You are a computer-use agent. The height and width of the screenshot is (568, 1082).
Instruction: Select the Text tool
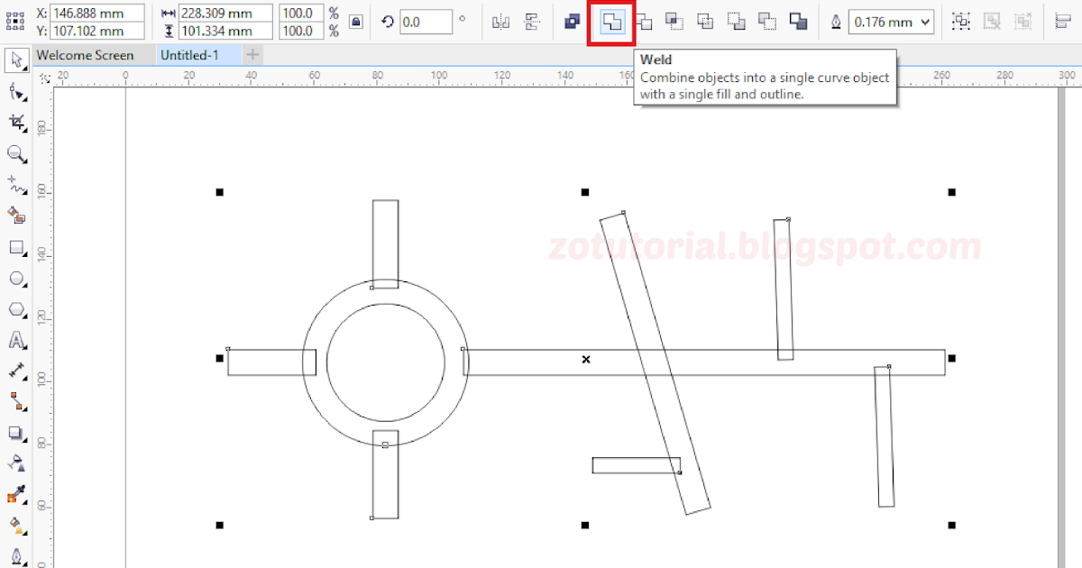[x=16, y=341]
